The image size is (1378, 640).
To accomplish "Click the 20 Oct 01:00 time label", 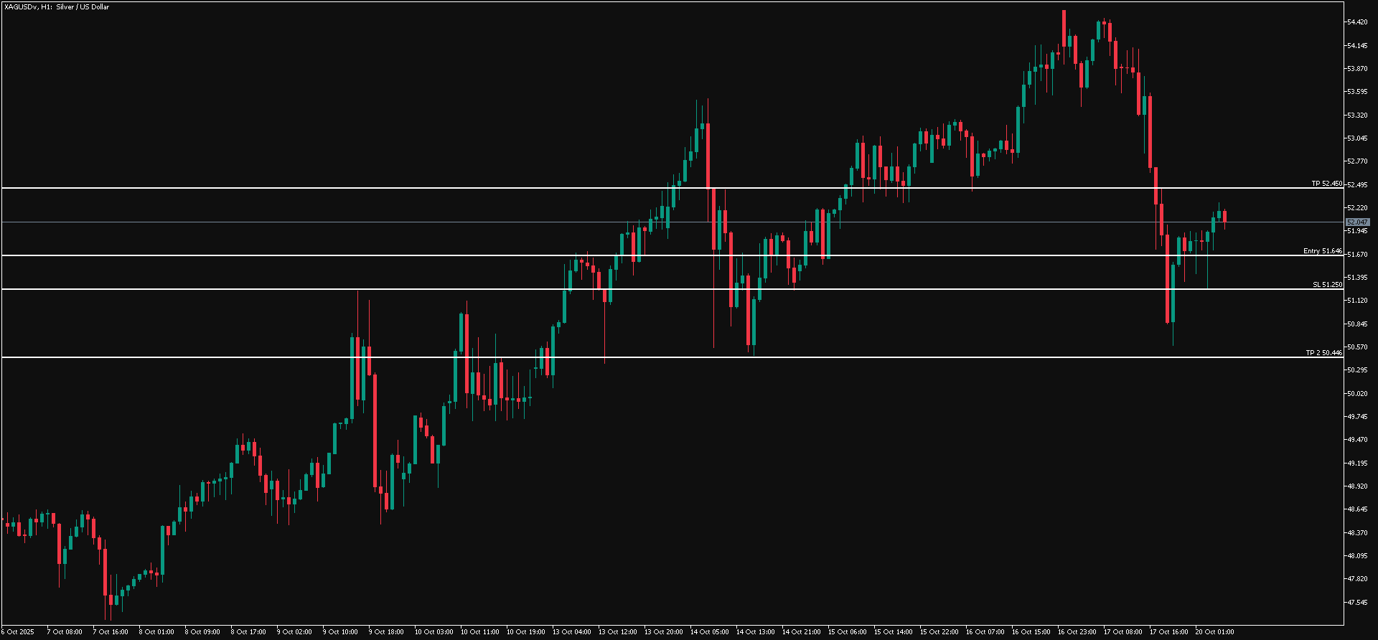I will (1214, 632).
